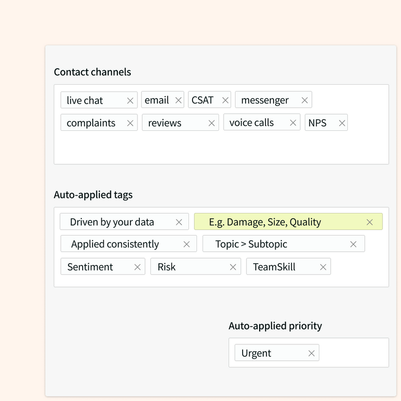Click empty area in Contact channels field
Image resolution: width=401 pixels, height=401 pixels.
coord(221,148)
